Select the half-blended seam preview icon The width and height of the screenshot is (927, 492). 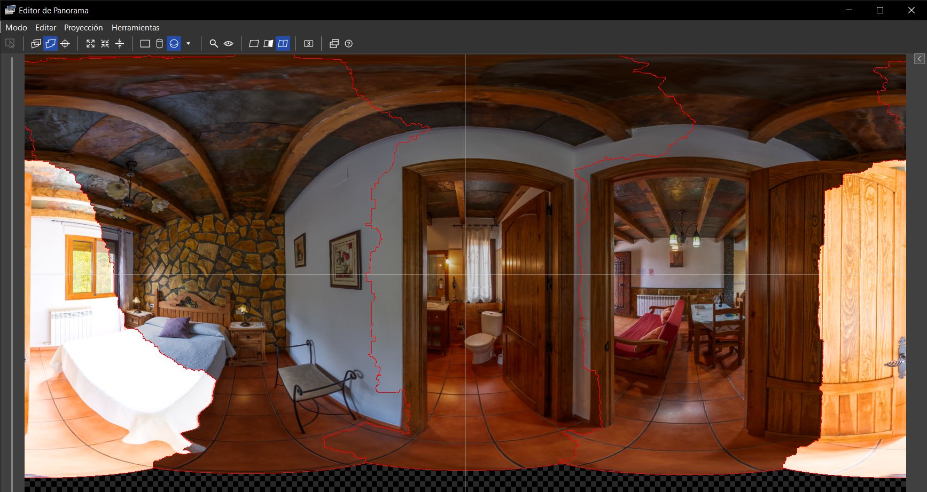coord(268,44)
